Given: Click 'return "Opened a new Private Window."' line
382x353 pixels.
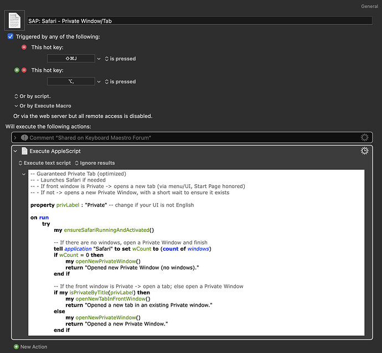Looking at the screenshot, I should pos(117,324).
